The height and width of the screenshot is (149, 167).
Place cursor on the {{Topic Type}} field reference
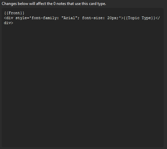139,18
